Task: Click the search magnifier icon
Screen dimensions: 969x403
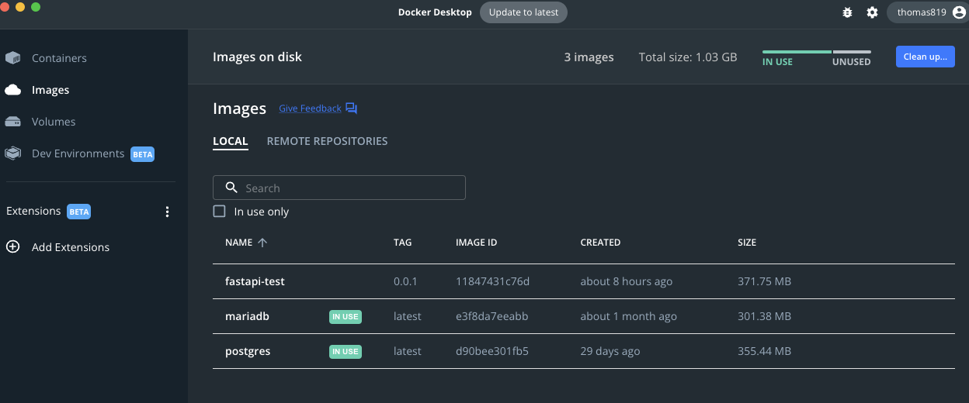Action: point(231,188)
